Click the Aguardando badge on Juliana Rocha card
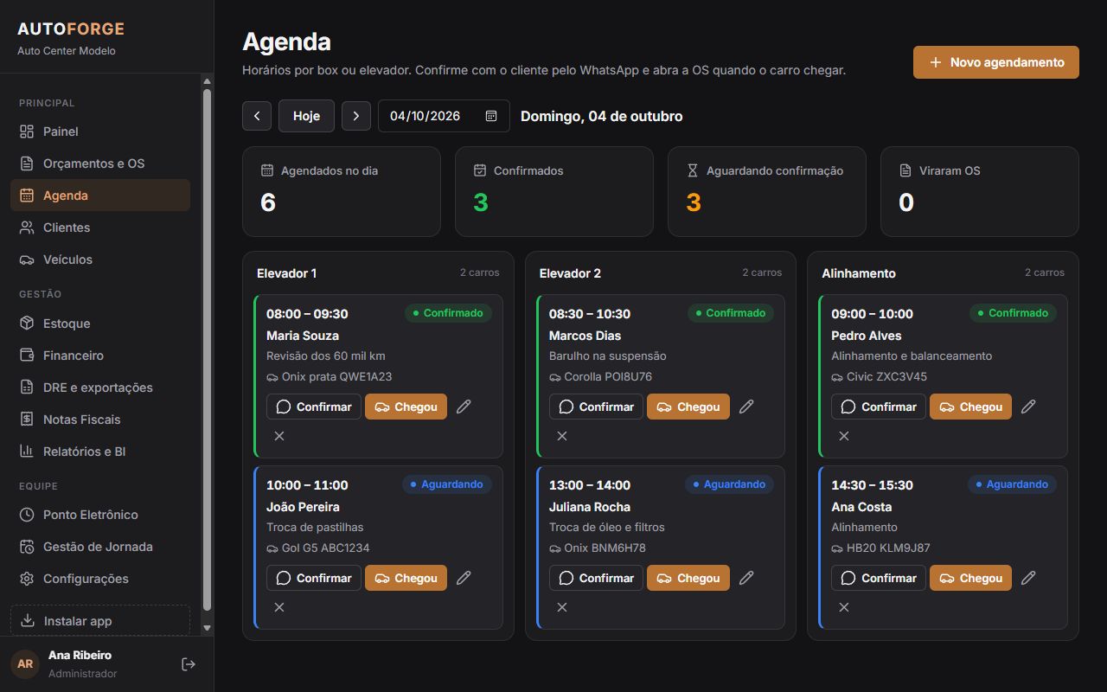Screen dimensions: 1107x692 click(730, 484)
